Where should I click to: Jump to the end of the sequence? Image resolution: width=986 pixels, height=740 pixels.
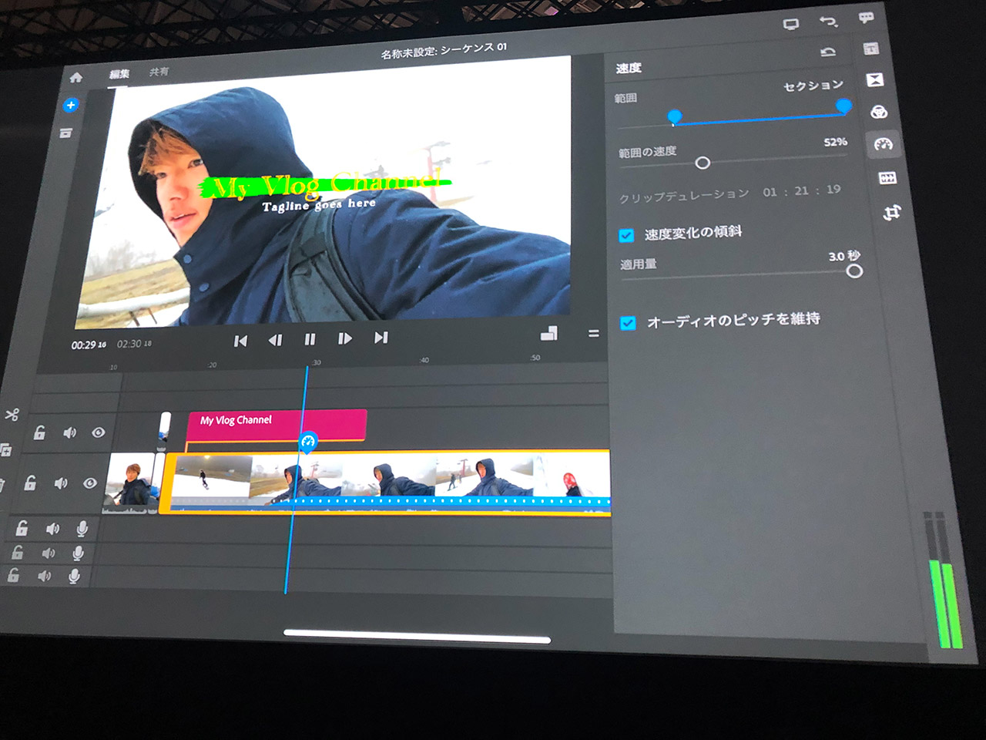(x=381, y=338)
